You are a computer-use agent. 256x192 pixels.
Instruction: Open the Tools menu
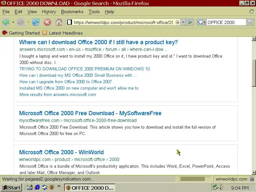(94, 12)
